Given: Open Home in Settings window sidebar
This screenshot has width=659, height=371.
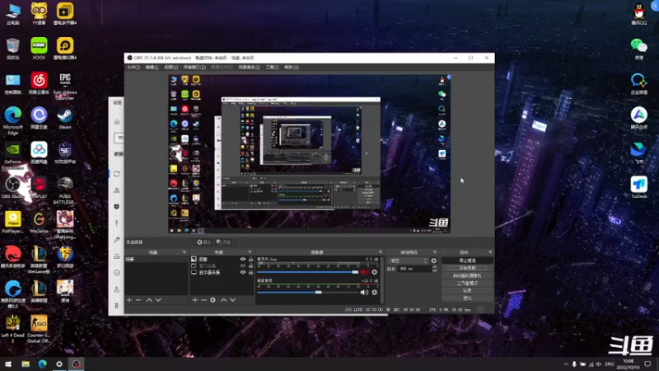Looking at the screenshot, I should tap(117, 122).
